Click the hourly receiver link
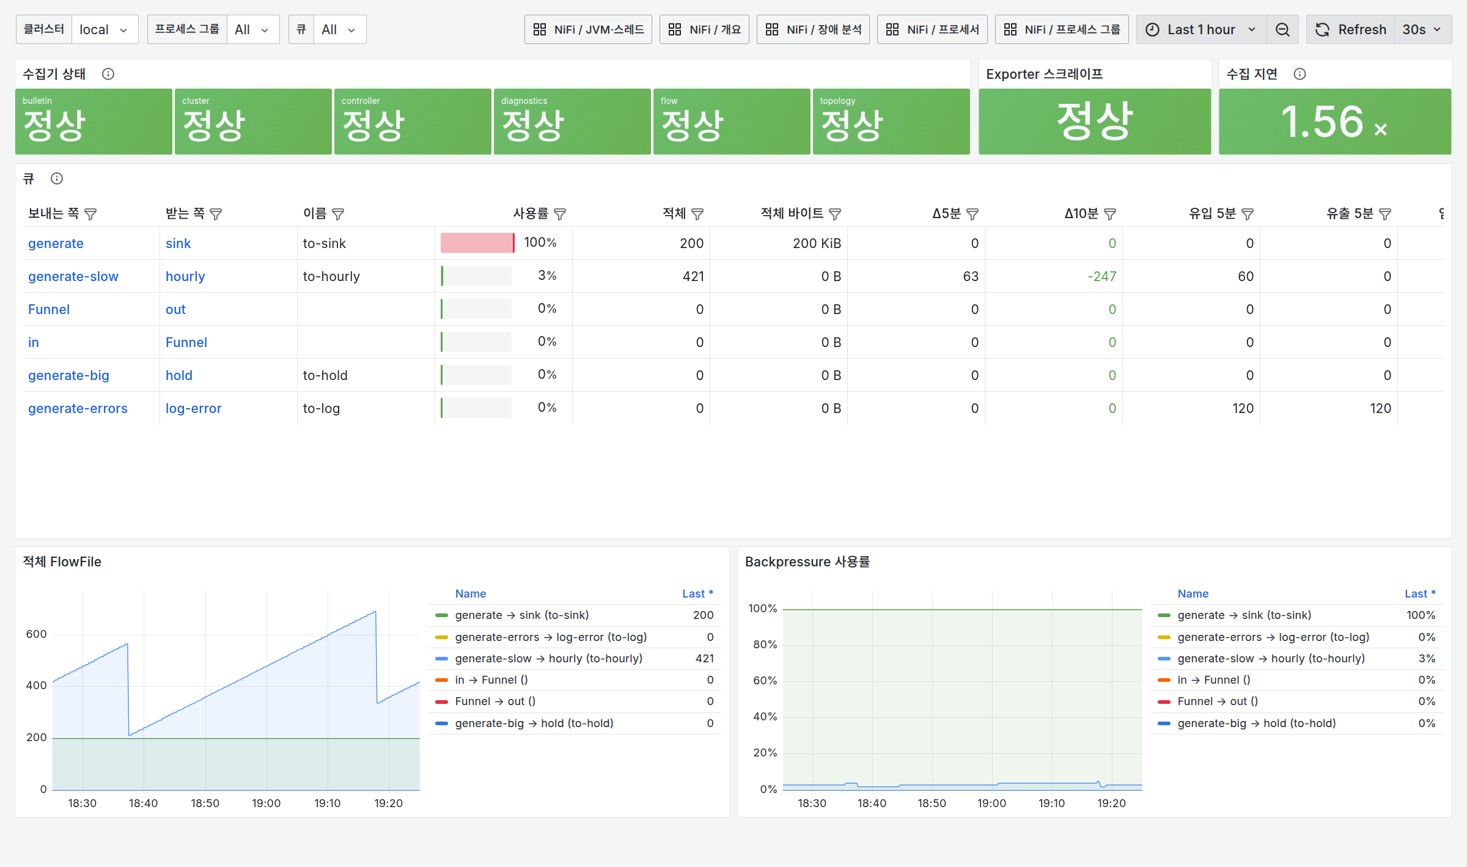This screenshot has width=1467, height=867. point(185,276)
